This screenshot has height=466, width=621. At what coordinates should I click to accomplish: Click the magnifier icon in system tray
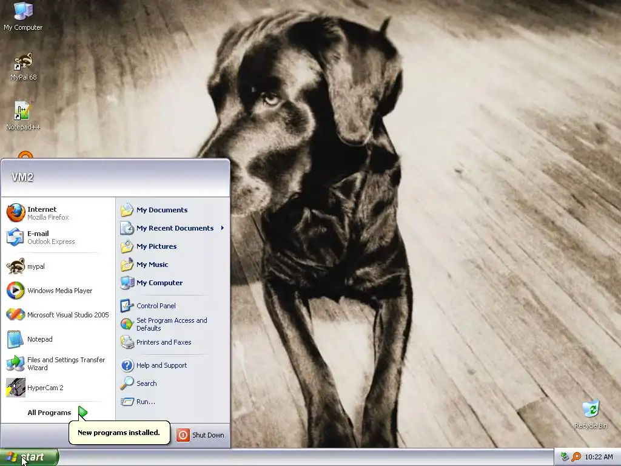coord(576,457)
